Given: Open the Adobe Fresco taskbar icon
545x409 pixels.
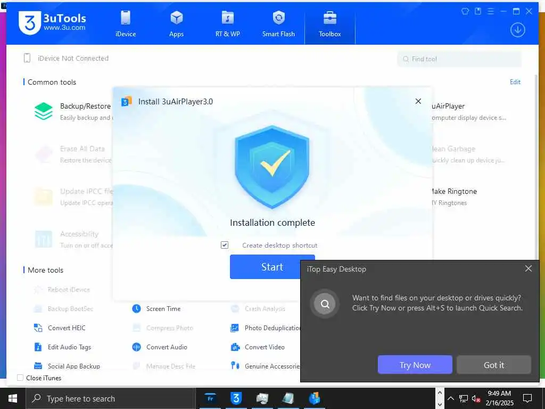Looking at the screenshot, I should [210, 398].
